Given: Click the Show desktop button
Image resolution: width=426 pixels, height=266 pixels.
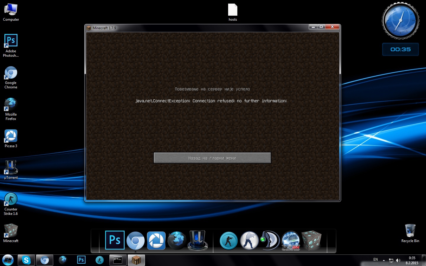Looking at the screenshot, I should [x=424, y=260].
